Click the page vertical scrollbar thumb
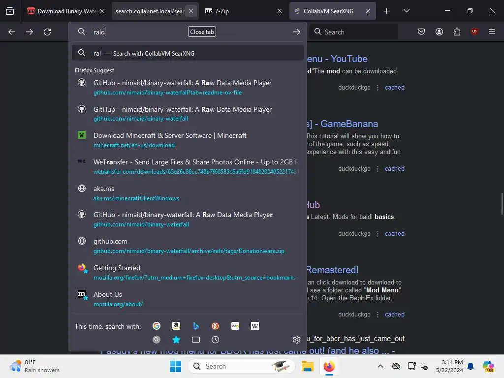The image size is (504, 378). click(x=502, y=204)
